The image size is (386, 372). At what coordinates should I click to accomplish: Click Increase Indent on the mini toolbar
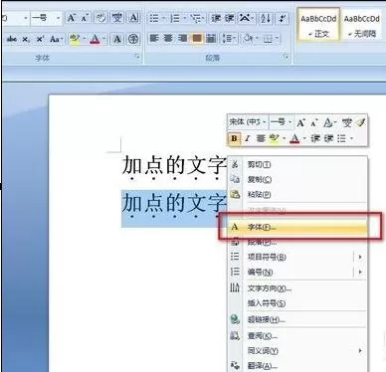[328, 138]
